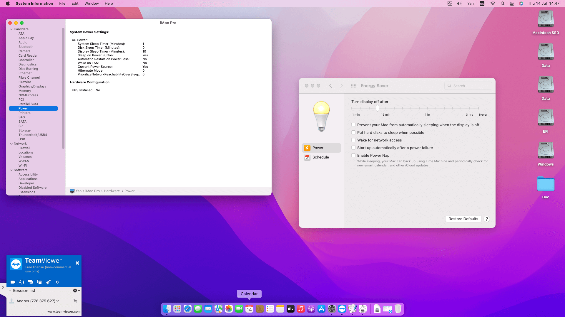Enable put hard disks to sleep
The height and width of the screenshot is (317, 565).
tap(353, 132)
